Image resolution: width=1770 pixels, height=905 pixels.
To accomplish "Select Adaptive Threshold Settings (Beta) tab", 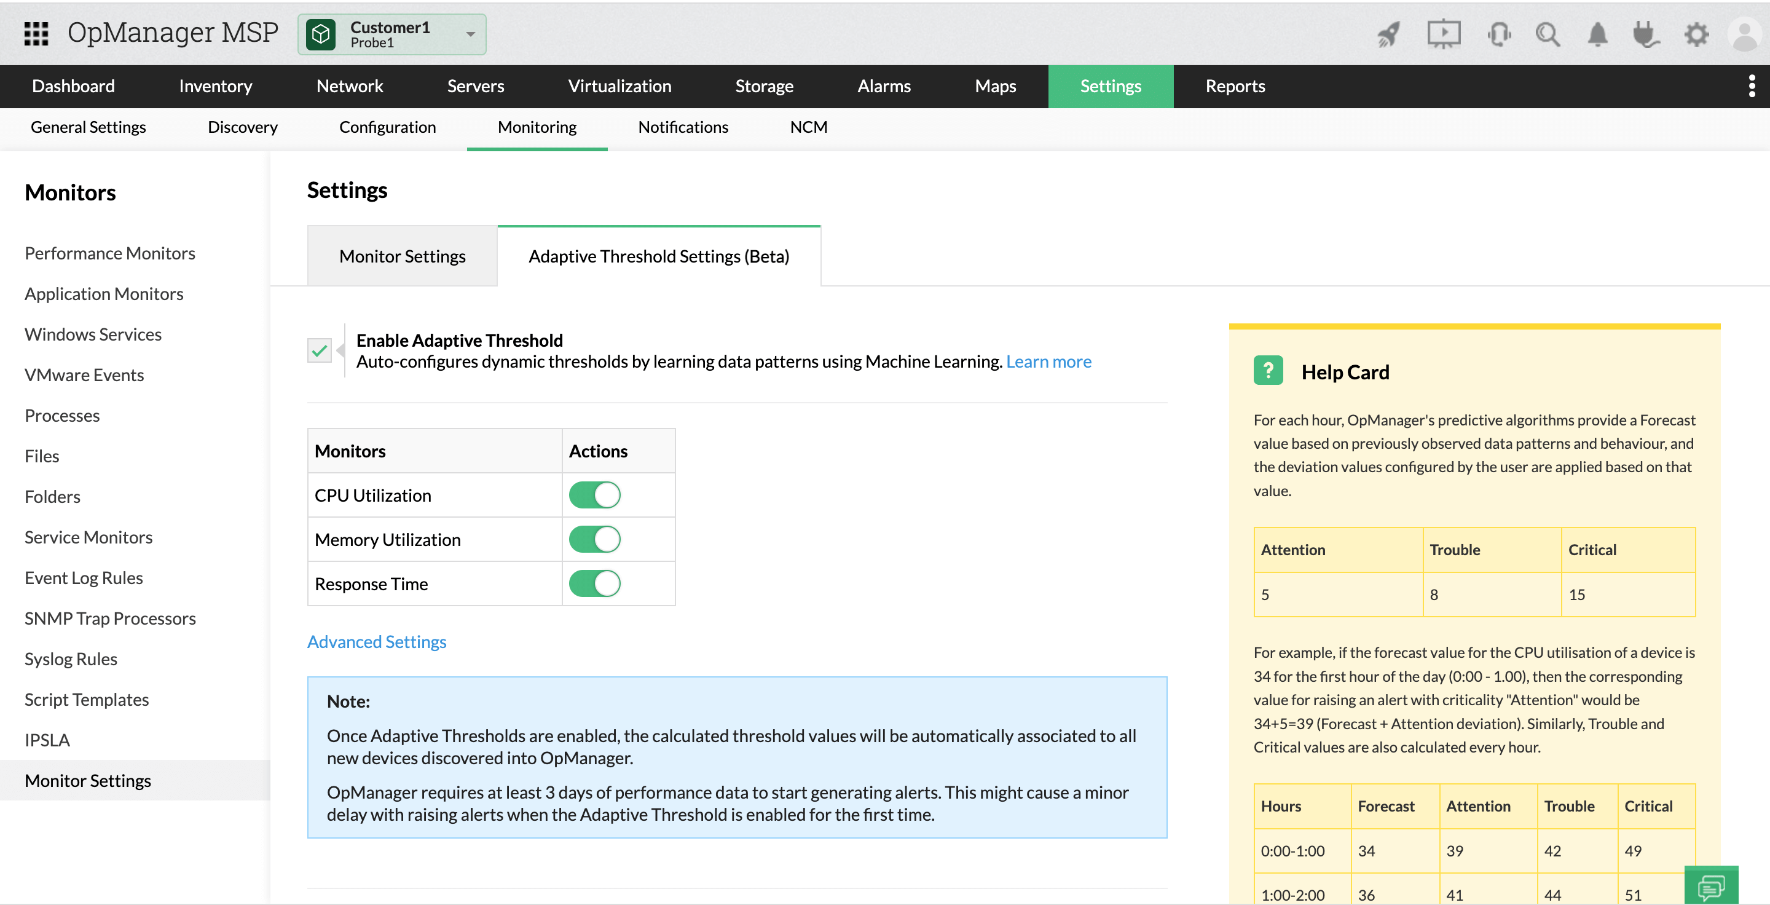I will click(659, 256).
